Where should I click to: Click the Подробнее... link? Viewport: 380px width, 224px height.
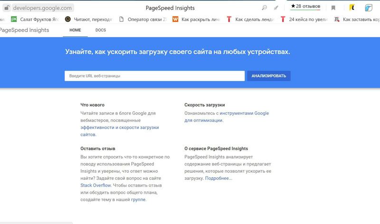point(218,178)
